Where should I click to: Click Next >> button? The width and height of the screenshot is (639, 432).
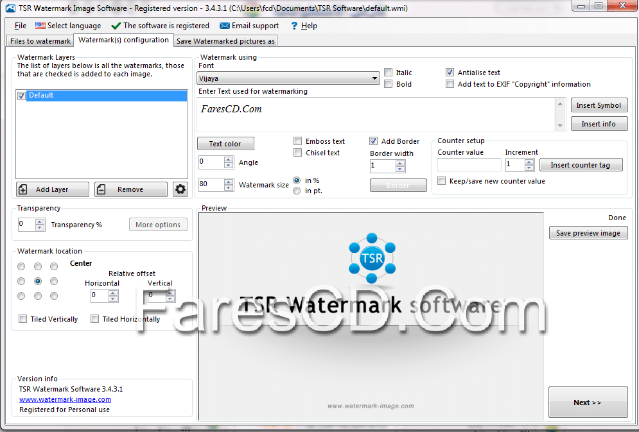click(x=588, y=402)
